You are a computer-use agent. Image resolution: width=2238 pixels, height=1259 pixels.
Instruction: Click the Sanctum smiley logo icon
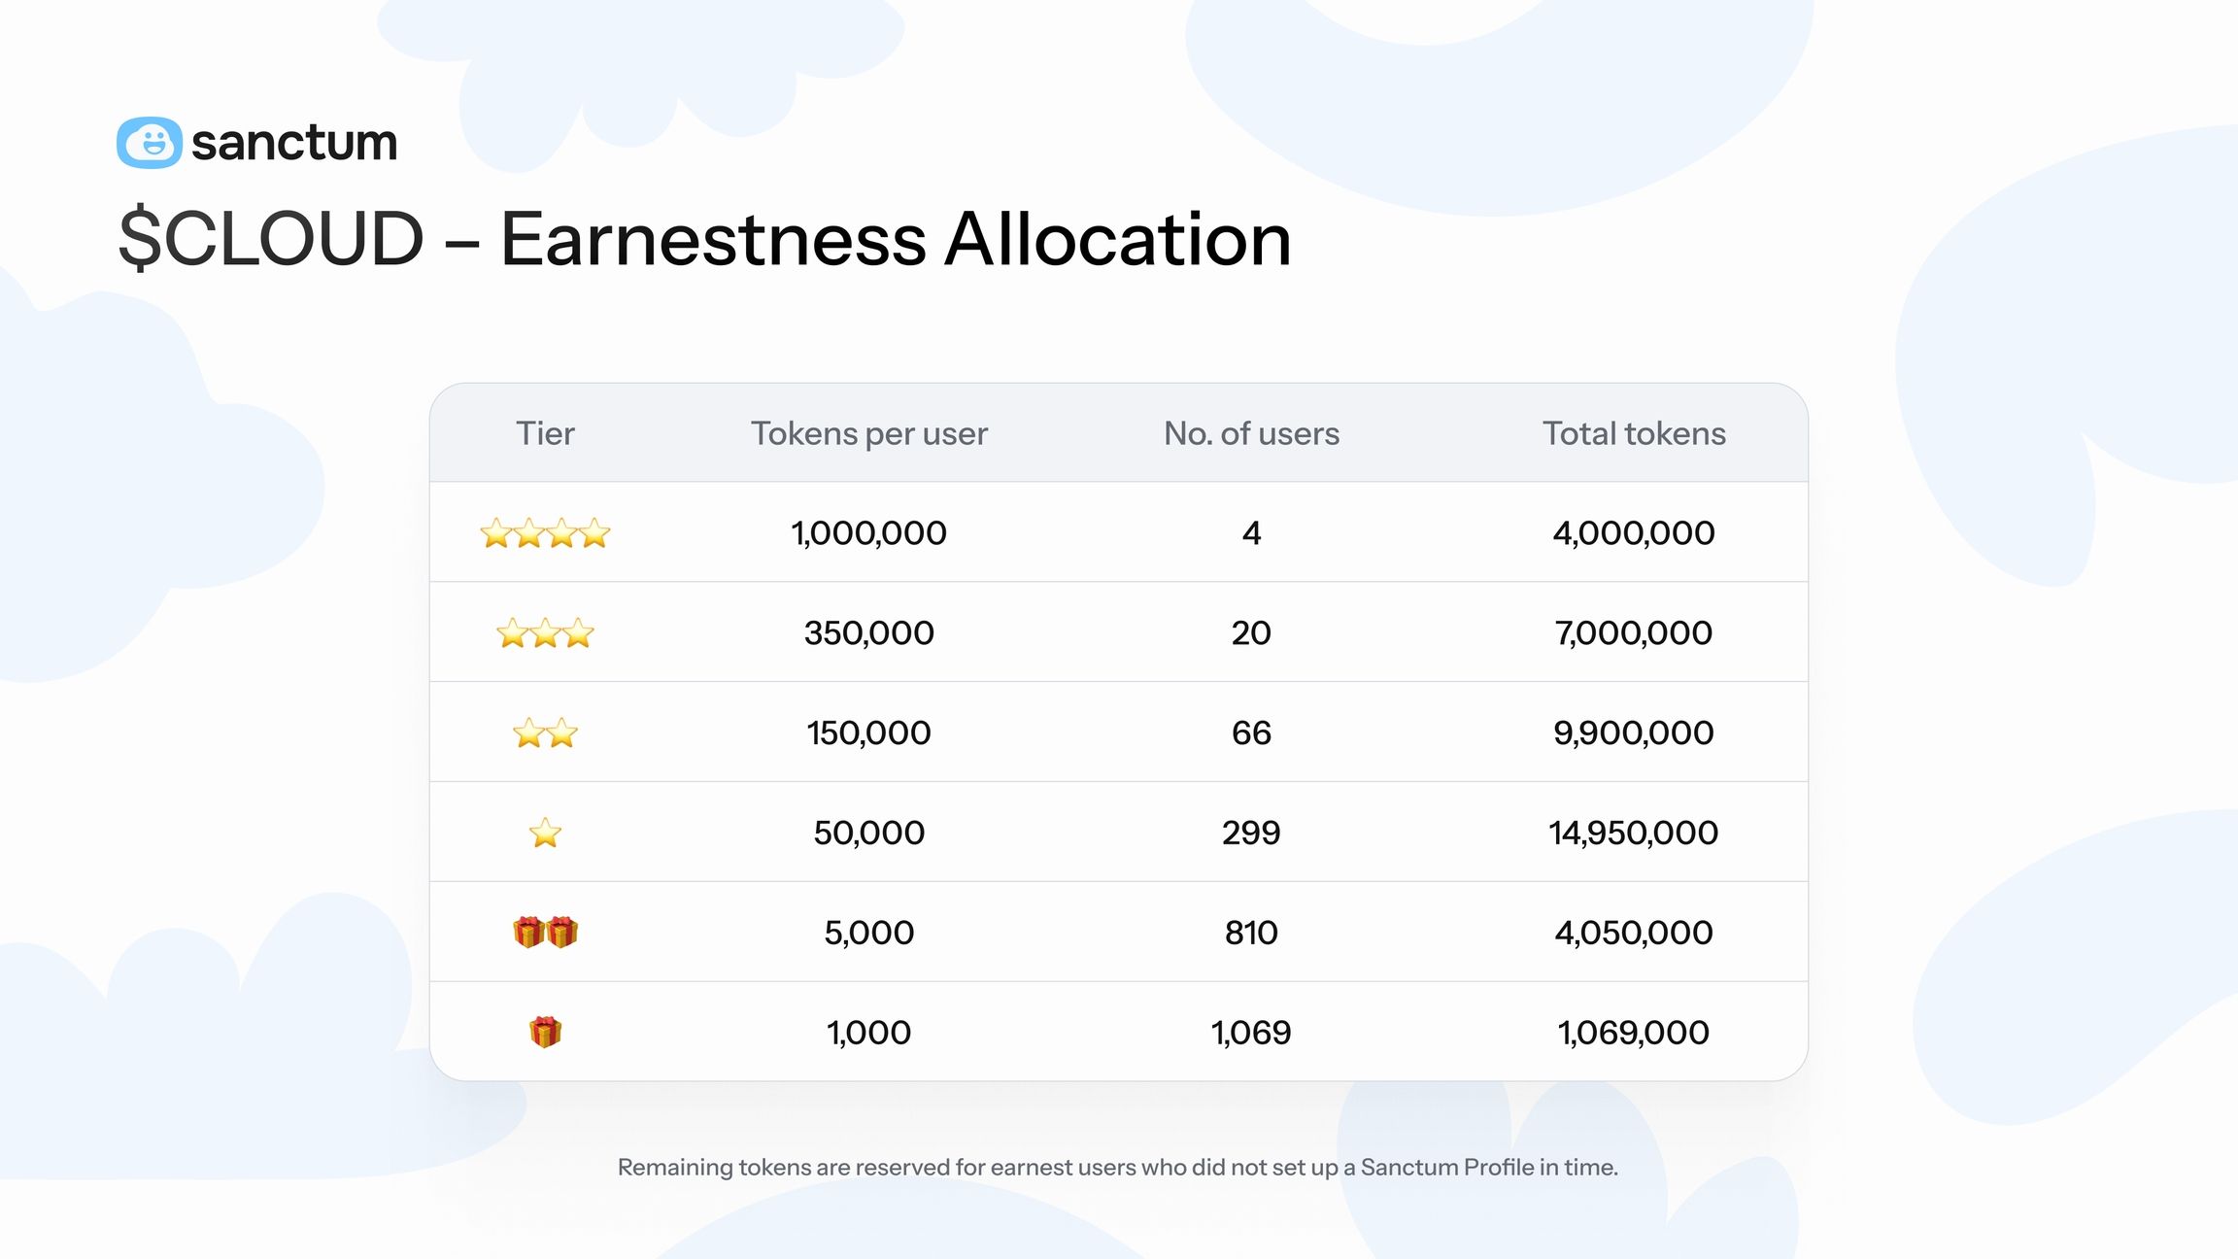[x=150, y=143]
